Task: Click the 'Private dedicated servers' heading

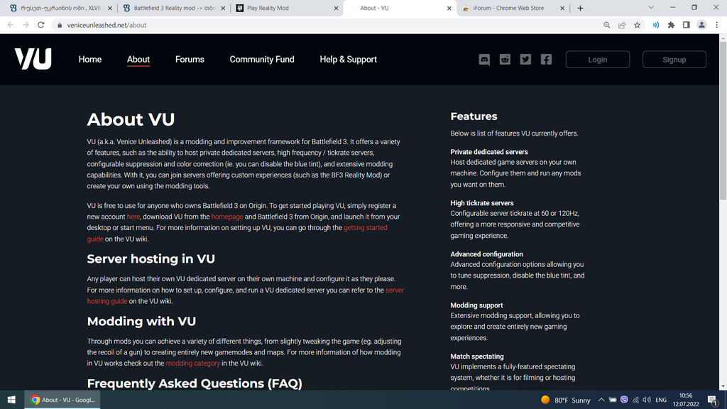Action: 489,152
